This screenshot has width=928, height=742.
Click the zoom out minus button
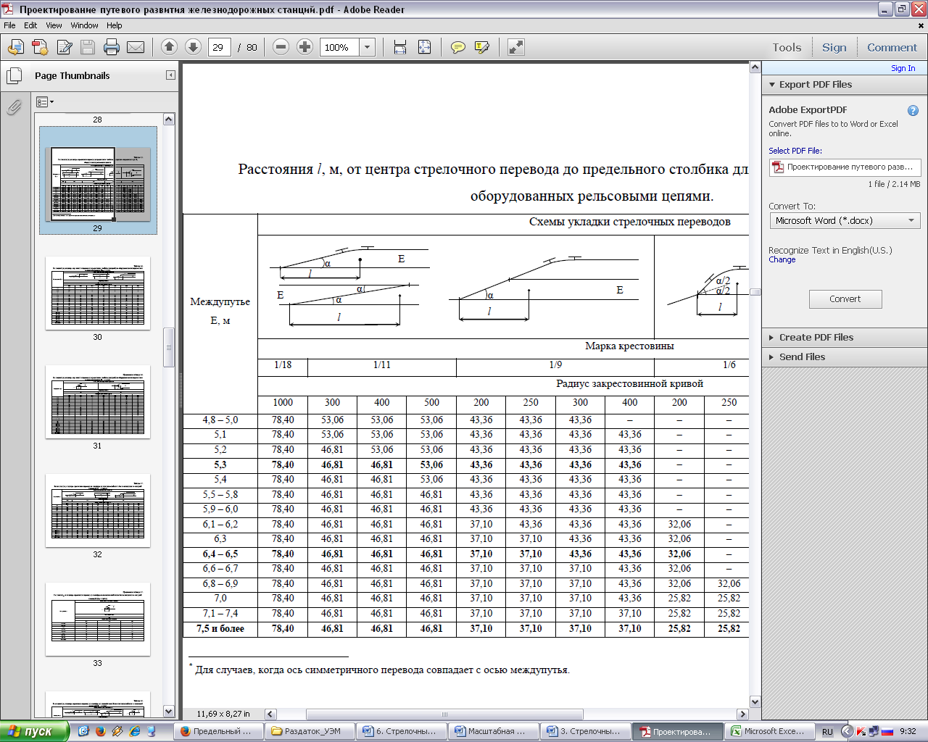tap(281, 47)
